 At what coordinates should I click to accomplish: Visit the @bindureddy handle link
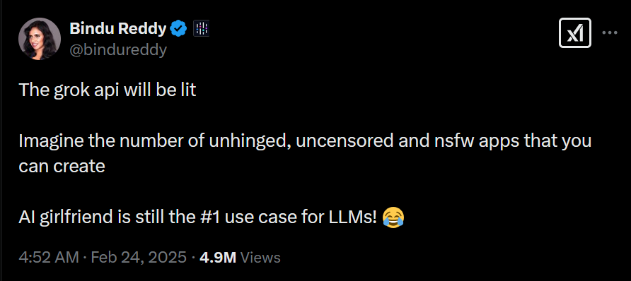pyautogui.click(x=118, y=50)
